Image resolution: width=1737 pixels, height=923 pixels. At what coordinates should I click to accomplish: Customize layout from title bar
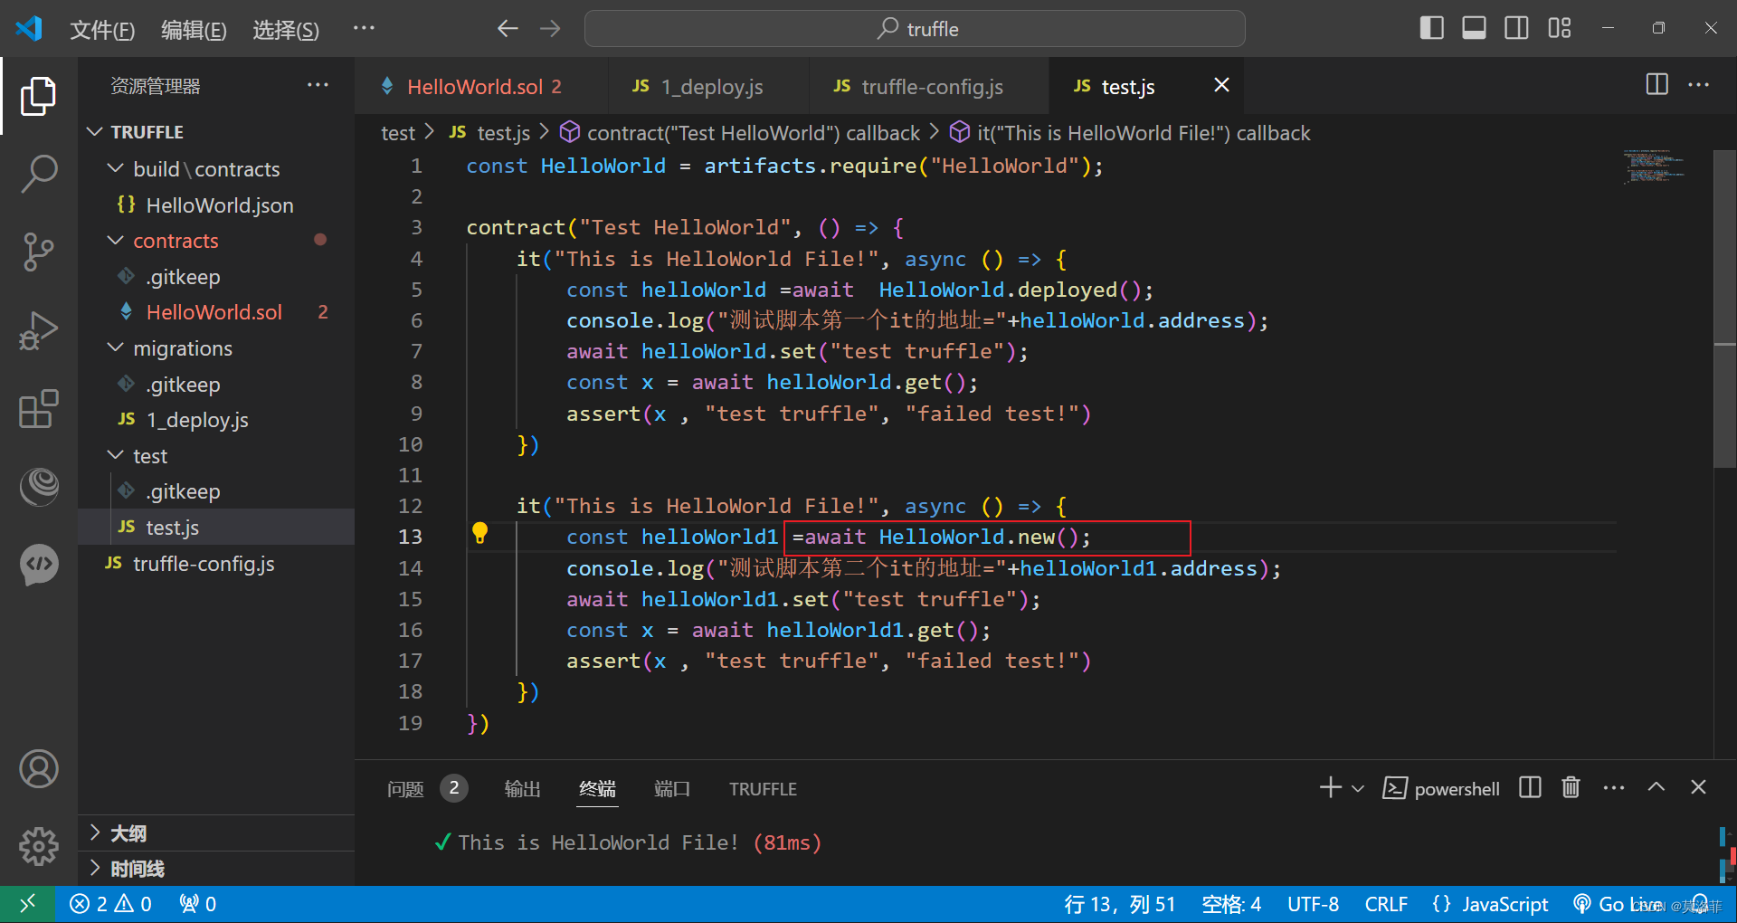coord(1559,28)
